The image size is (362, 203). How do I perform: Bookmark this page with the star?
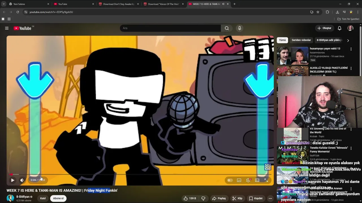(318, 12)
